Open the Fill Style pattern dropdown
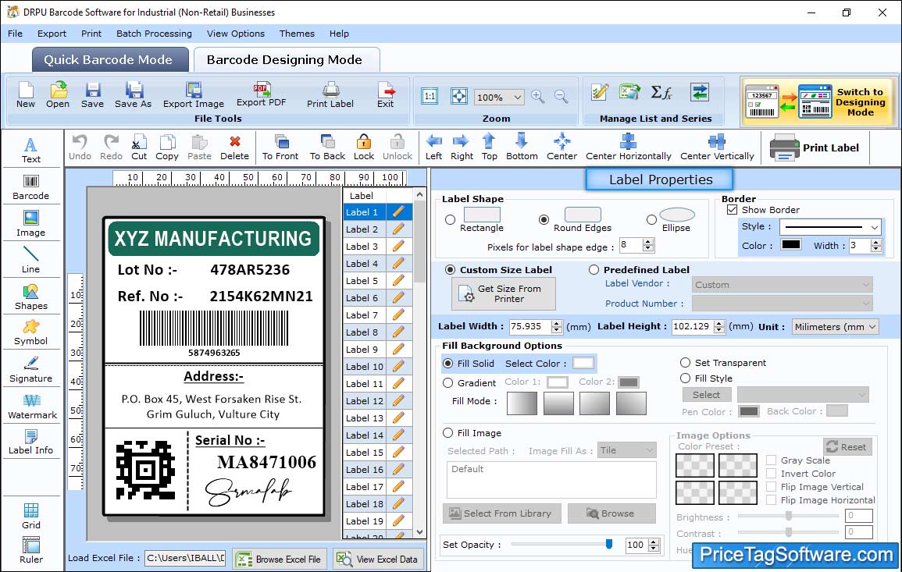Image resolution: width=902 pixels, height=572 pixels. click(803, 394)
